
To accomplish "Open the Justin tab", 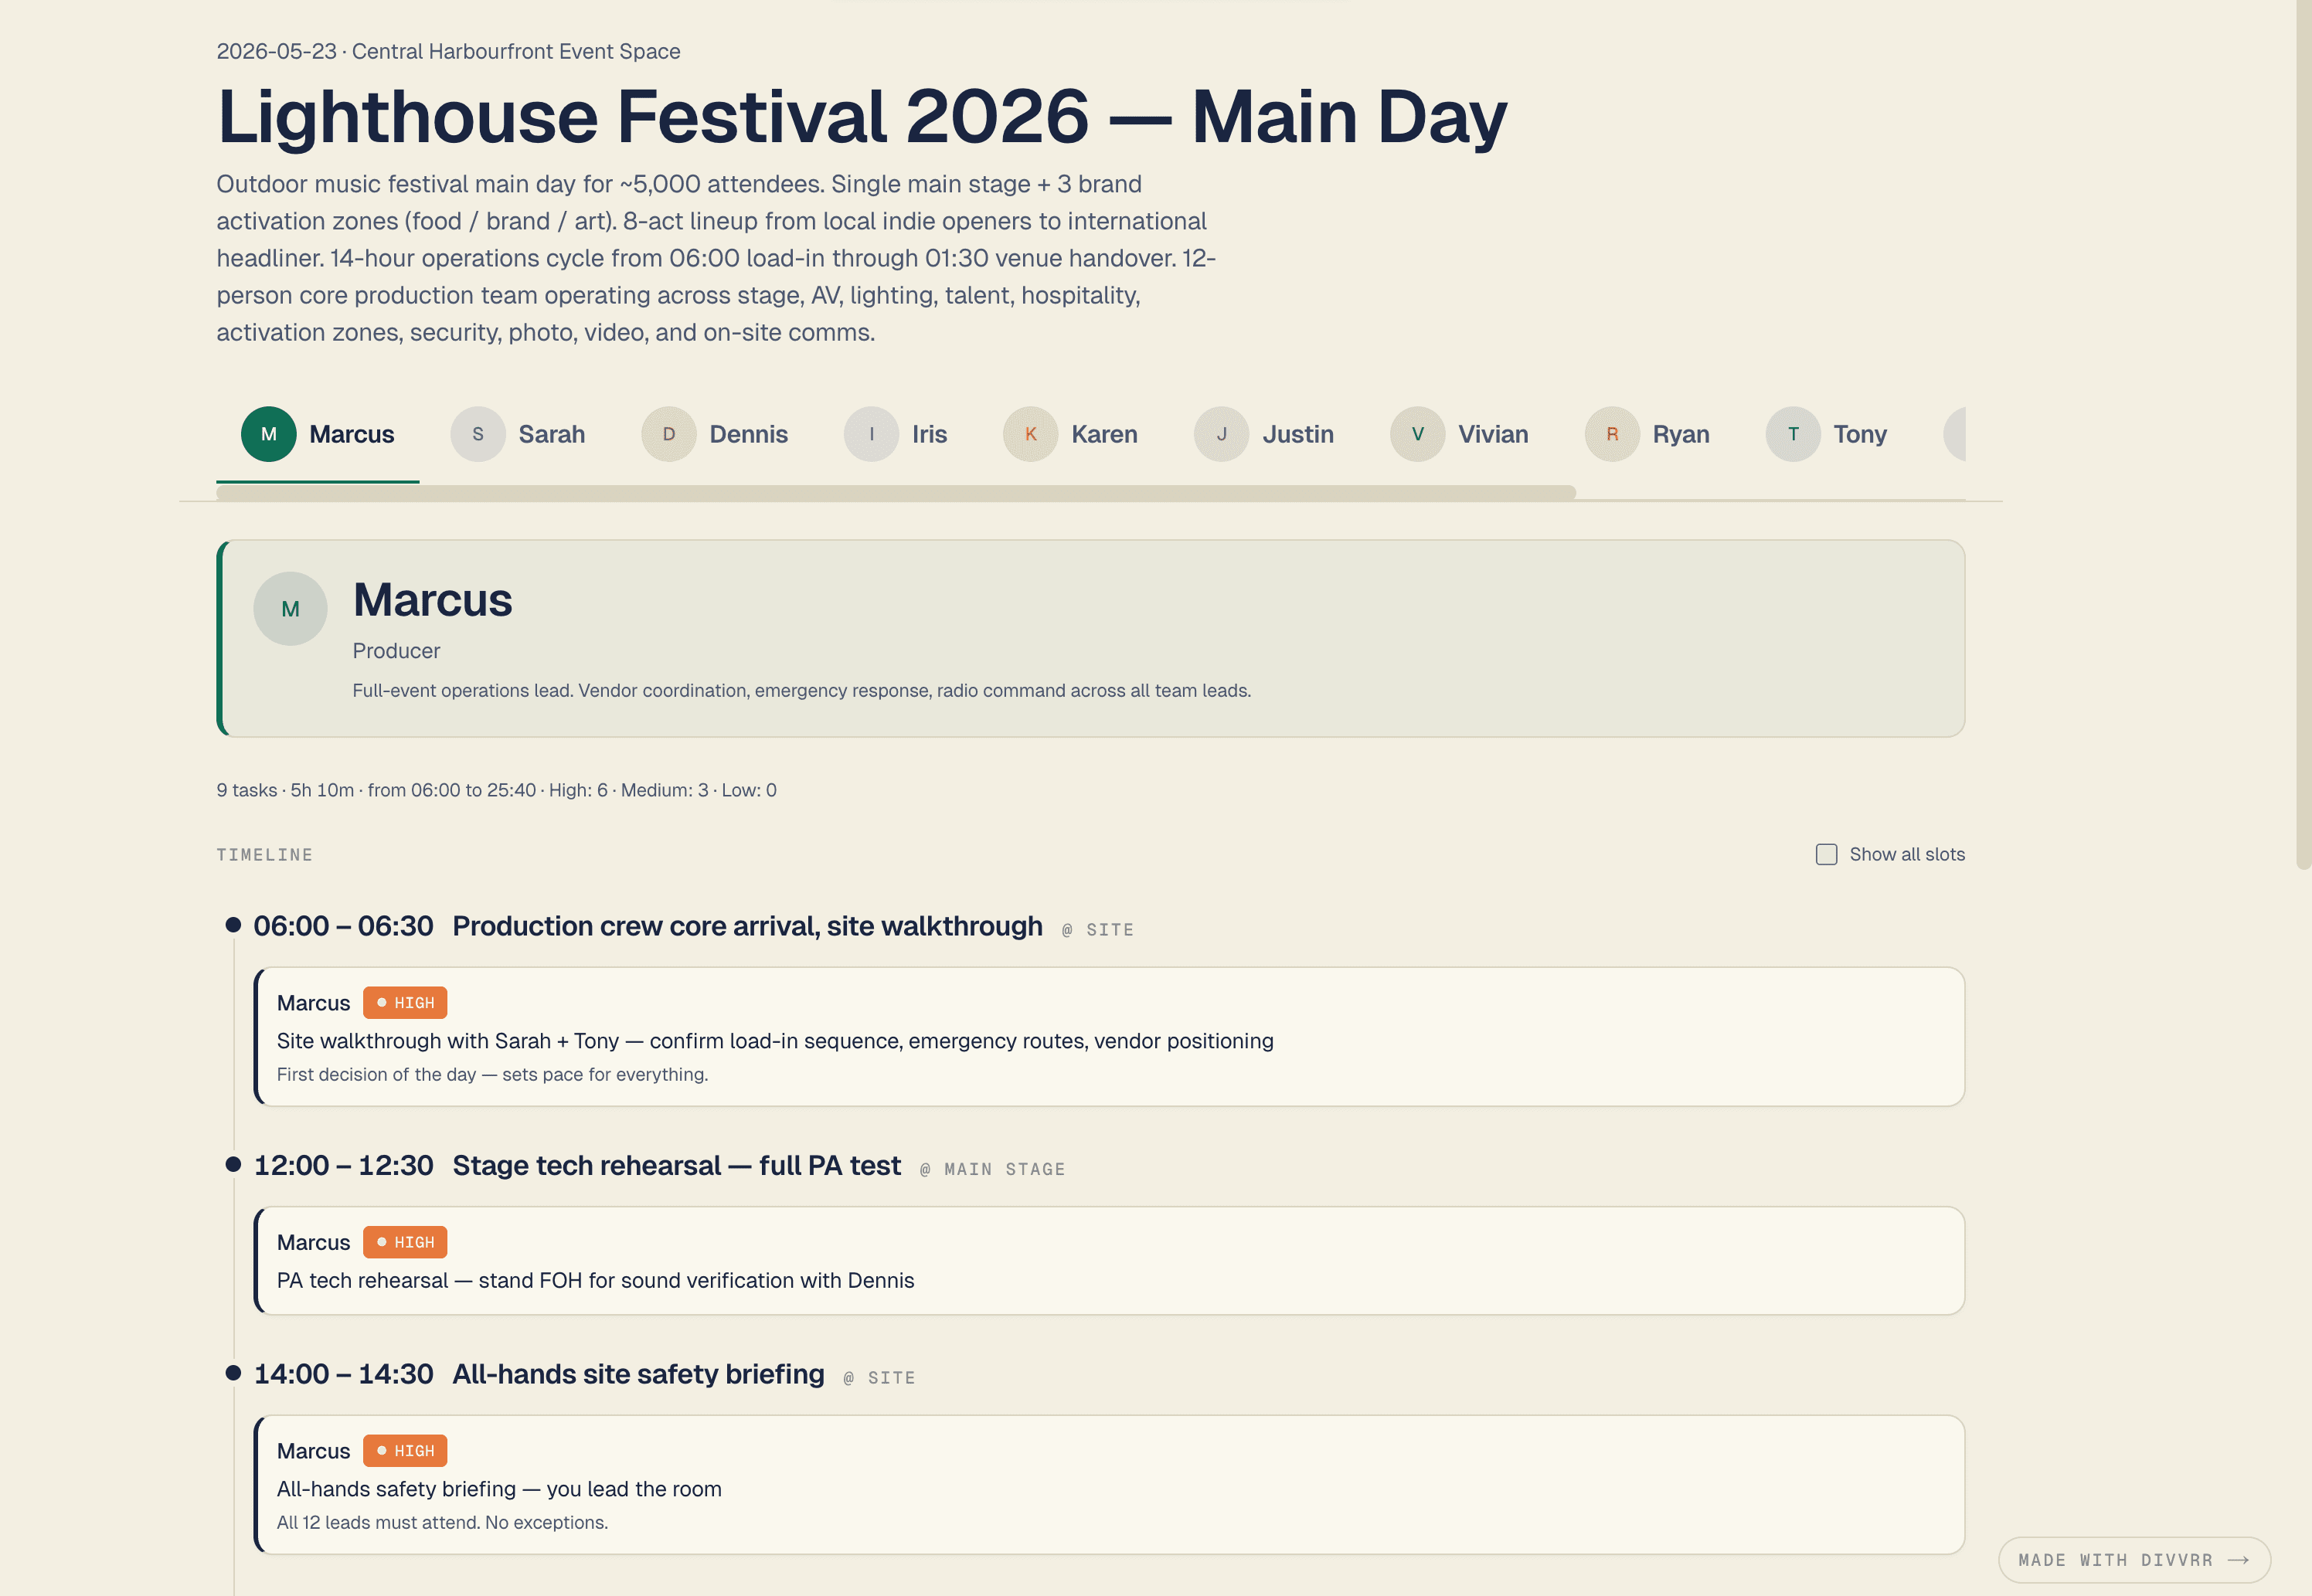I will coord(1264,434).
